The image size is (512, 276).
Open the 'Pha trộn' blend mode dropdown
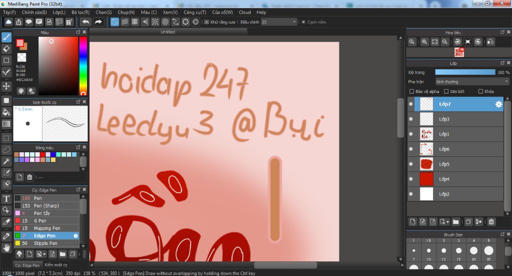click(x=472, y=81)
